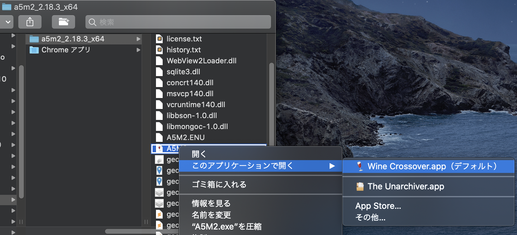Image resolution: width=517 pixels, height=235 pixels.
Task: Click the このアプリケーションで開く submenu arrow
Action: (332, 166)
